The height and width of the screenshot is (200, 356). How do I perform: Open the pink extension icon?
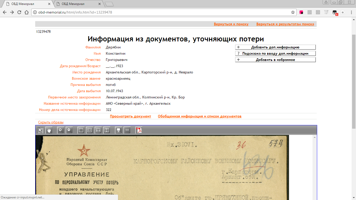pyautogui.click(x=301, y=12)
